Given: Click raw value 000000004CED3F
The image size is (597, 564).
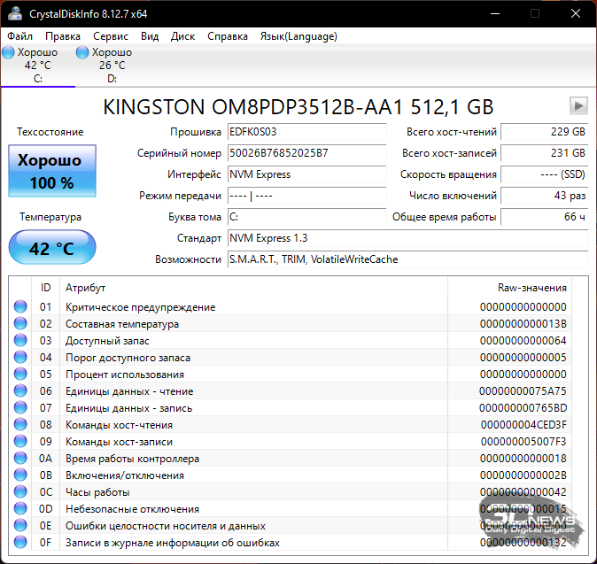Looking at the screenshot, I should (523, 425).
